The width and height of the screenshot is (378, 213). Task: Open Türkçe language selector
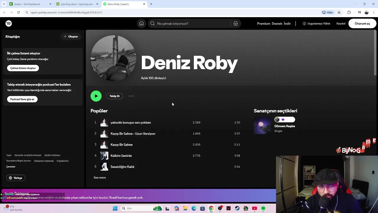16,178
